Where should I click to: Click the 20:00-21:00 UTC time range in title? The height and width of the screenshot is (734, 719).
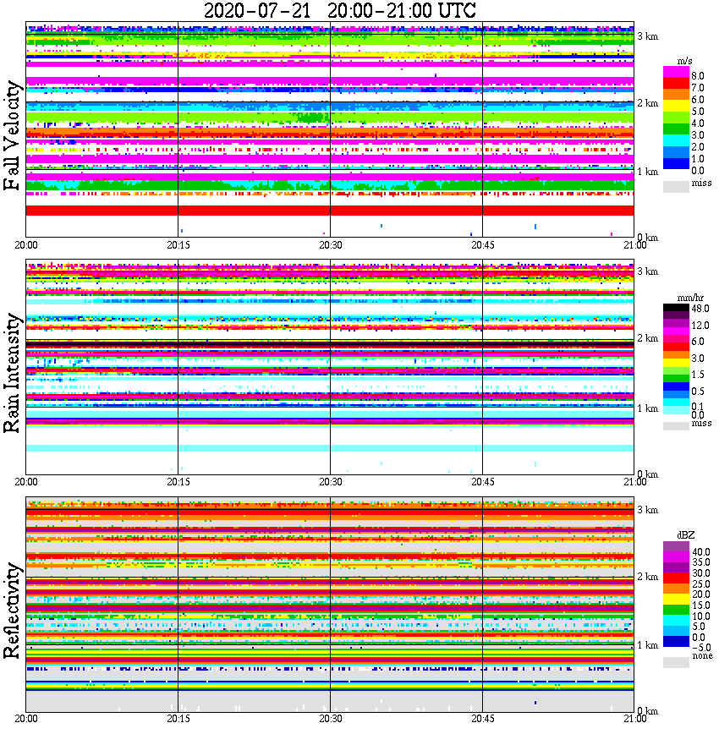(x=402, y=10)
